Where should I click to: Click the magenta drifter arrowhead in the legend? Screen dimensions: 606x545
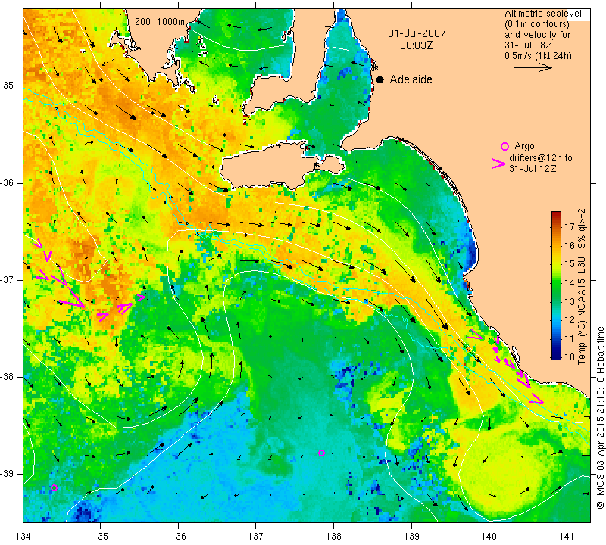pos(498,163)
